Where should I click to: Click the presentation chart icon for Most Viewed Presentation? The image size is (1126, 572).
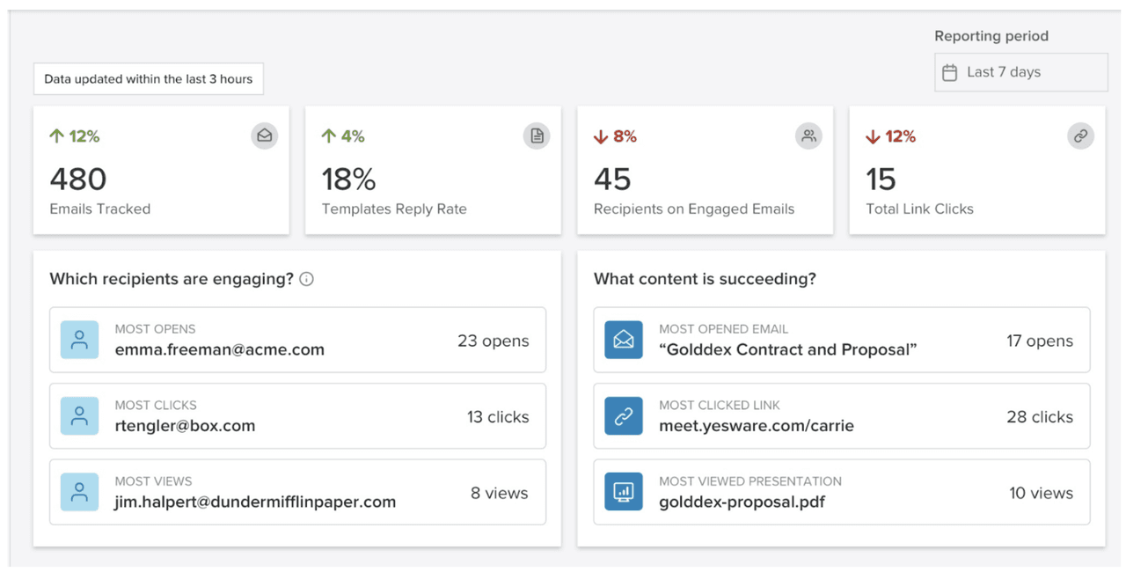click(624, 492)
